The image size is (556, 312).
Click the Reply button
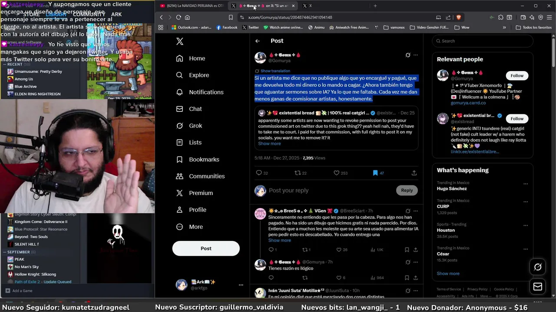tap(407, 190)
